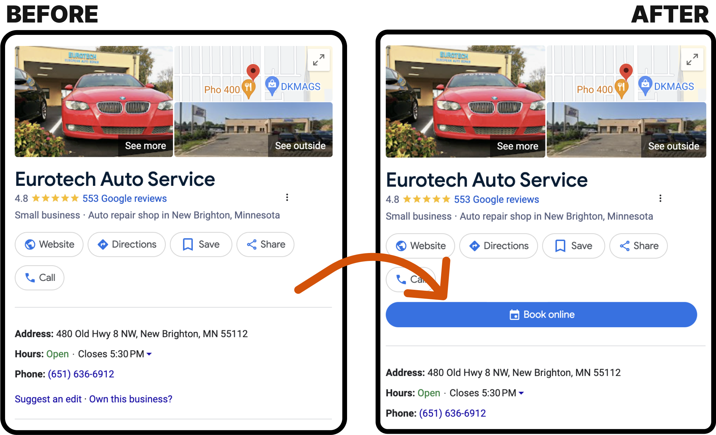Click See more photo in AFTER panel
The width and height of the screenshot is (716, 435).
point(465,101)
